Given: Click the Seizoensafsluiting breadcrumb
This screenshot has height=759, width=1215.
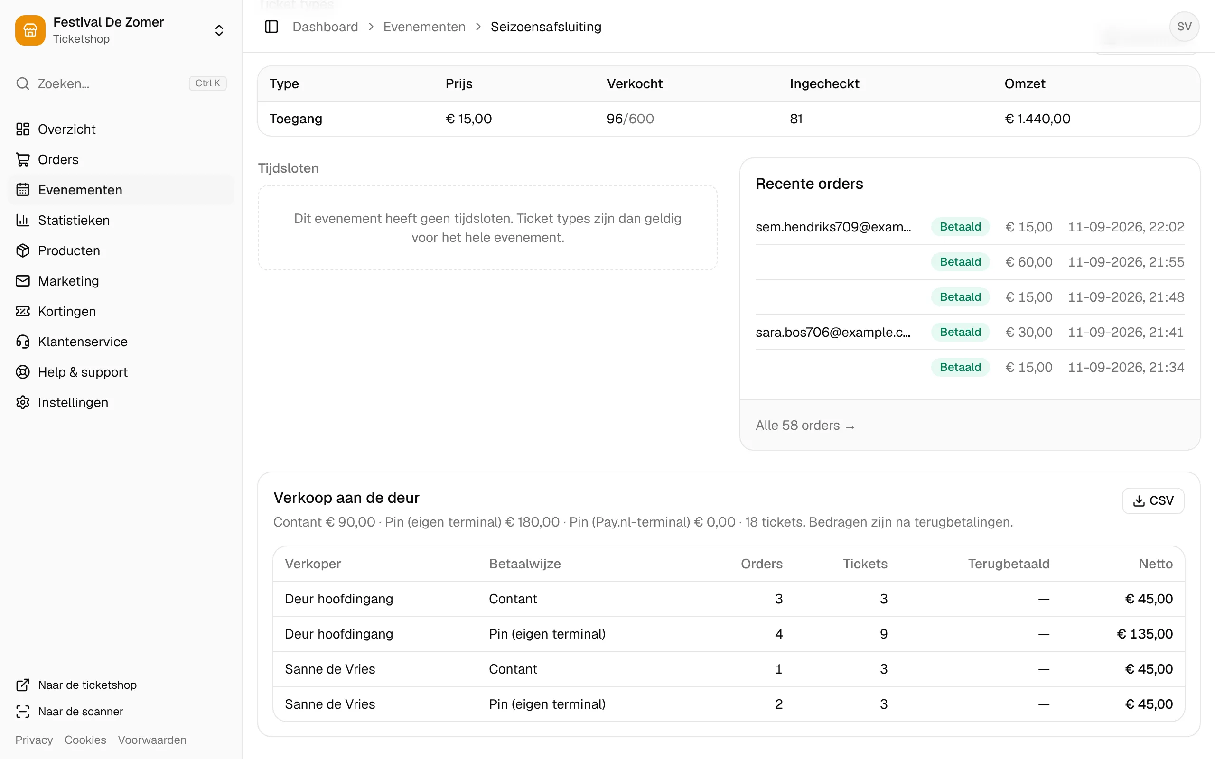Looking at the screenshot, I should [546, 27].
